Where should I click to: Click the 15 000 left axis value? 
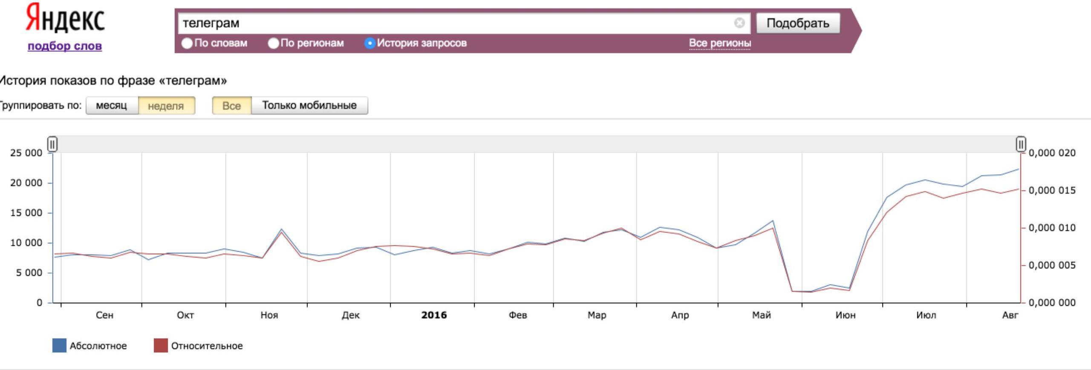[x=26, y=213]
